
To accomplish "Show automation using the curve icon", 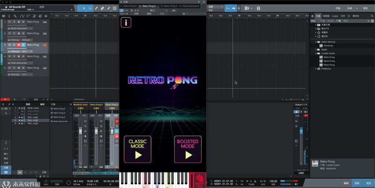I will pyautogui.click(x=22, y=16).
